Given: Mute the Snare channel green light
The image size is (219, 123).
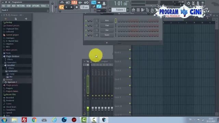Looking at the screenshot, I should pyautogui.click(x=86, y=35).
